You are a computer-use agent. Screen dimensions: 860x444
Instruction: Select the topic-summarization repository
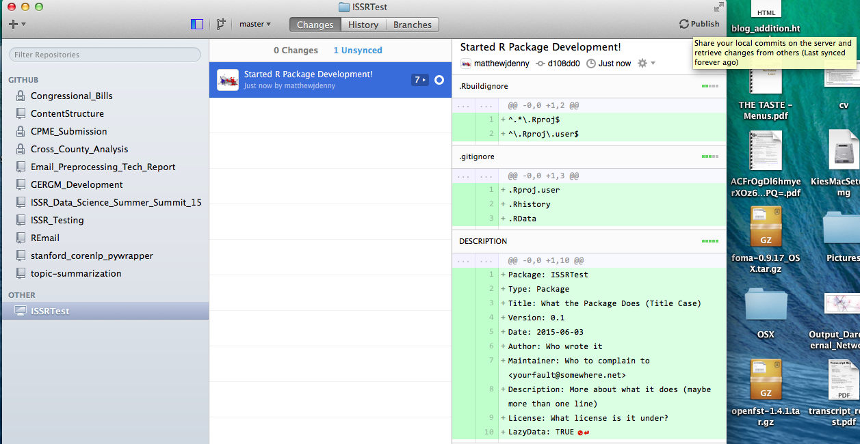click(105, 274)
